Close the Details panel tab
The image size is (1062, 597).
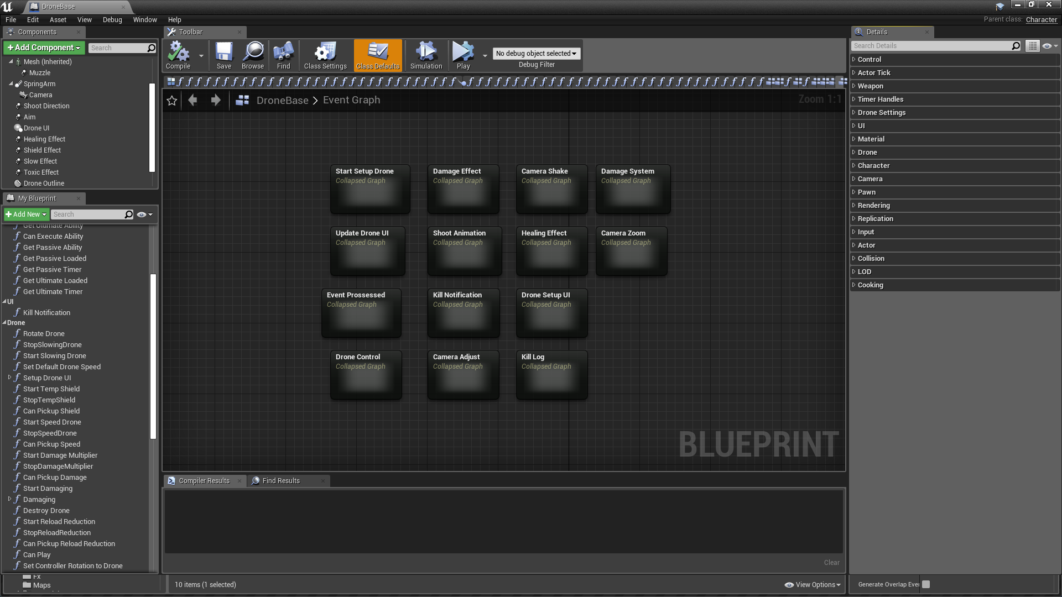[x=926, y=32]
